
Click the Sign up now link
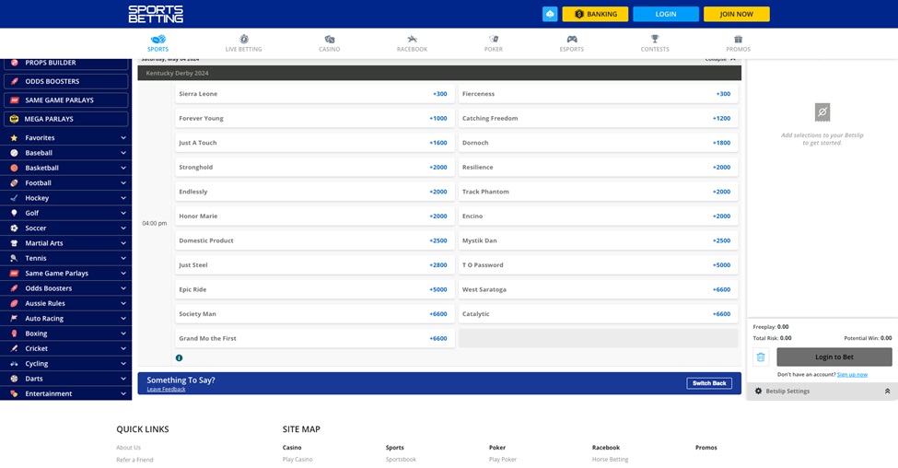(852, 374)
